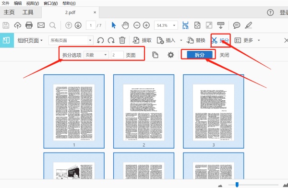Rotate pages counterclockwise
288x188 pixels.
100,40
